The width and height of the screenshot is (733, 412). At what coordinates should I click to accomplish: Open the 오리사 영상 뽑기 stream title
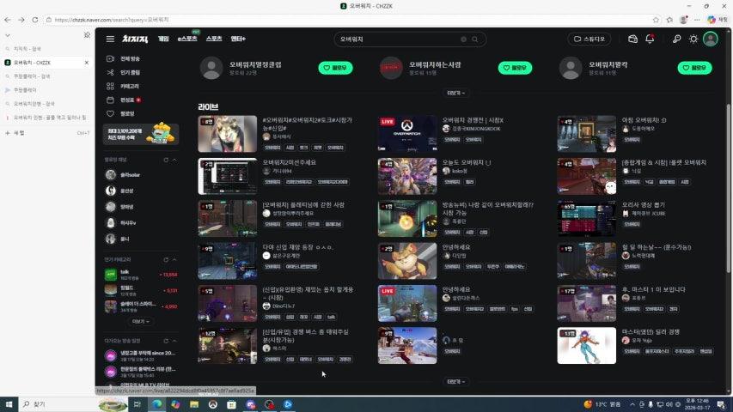pos(644,204)
